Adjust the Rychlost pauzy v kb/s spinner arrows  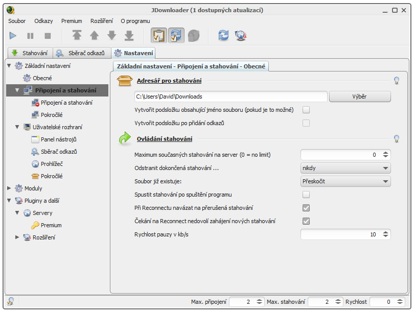pos(385,234)
